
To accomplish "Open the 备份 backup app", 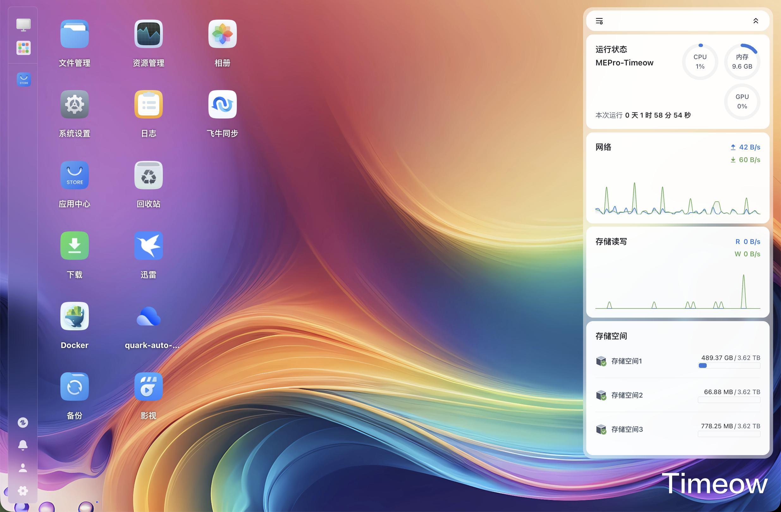I will [x=75, y=387].
